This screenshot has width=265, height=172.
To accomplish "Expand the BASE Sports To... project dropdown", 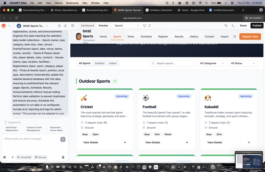I will [x=47, y=26].
